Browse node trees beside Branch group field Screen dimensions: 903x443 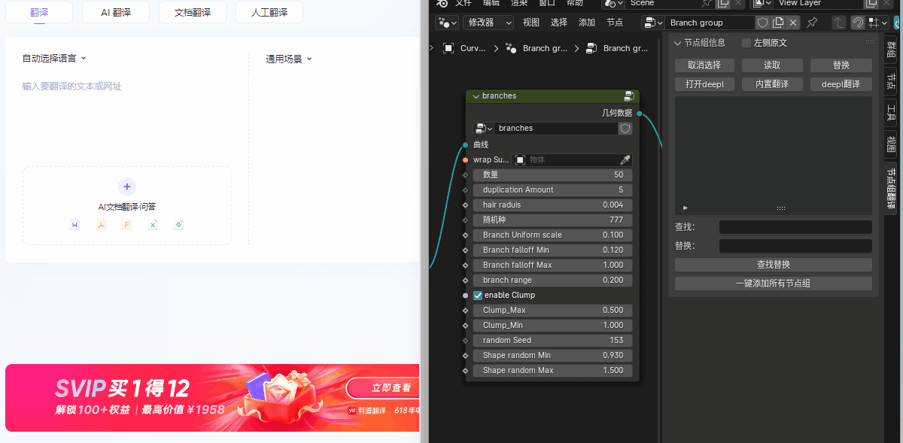pyautogui.click(x=653, y=23)
